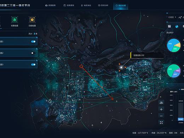Click the right circular node marker on the horizontal line
The width and height of the screenshot is (184, 138).
pos(135,101)
